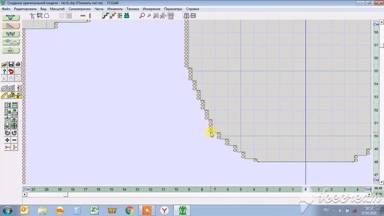
Task: Select the fourth left-panel part button
Action: click(11, 42)
